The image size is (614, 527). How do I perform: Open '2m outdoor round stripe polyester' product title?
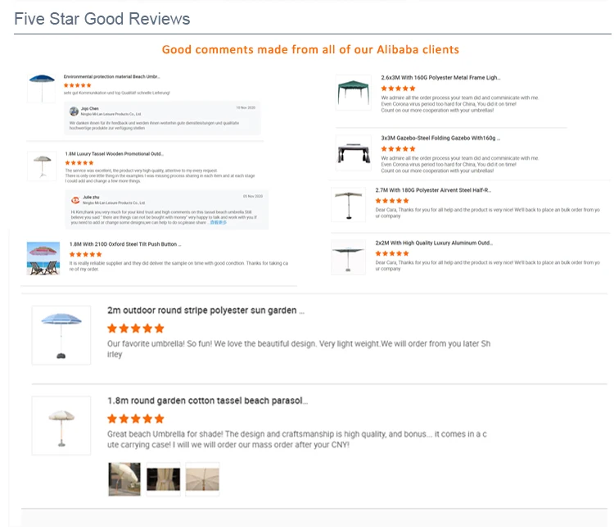coord(206,311)
